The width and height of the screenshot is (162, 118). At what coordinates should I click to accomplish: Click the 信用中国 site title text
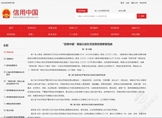26,12
